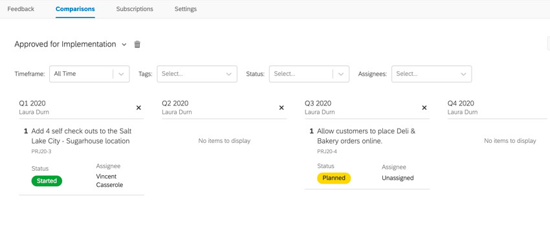
Task: Select the Q2 2020 column heading
Action: coord(175,103)
